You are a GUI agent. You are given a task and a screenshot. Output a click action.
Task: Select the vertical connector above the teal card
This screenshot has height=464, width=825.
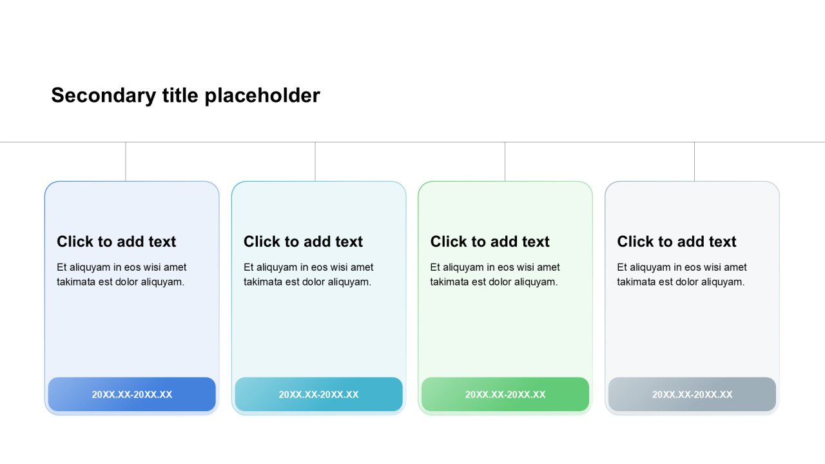tap(315, 162)
